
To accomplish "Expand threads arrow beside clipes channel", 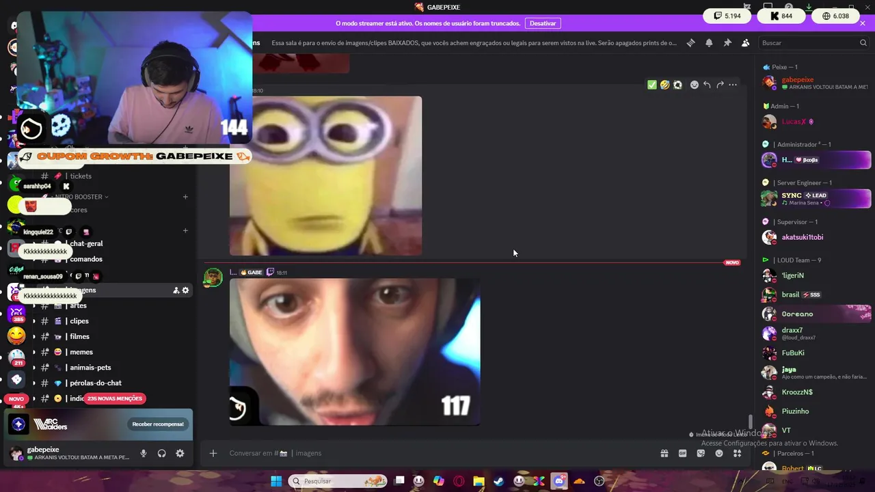I will [x=34, y=321].
